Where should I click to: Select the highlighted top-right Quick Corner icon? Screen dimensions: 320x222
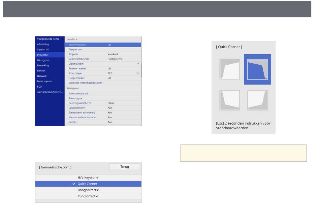click(257, 69)
